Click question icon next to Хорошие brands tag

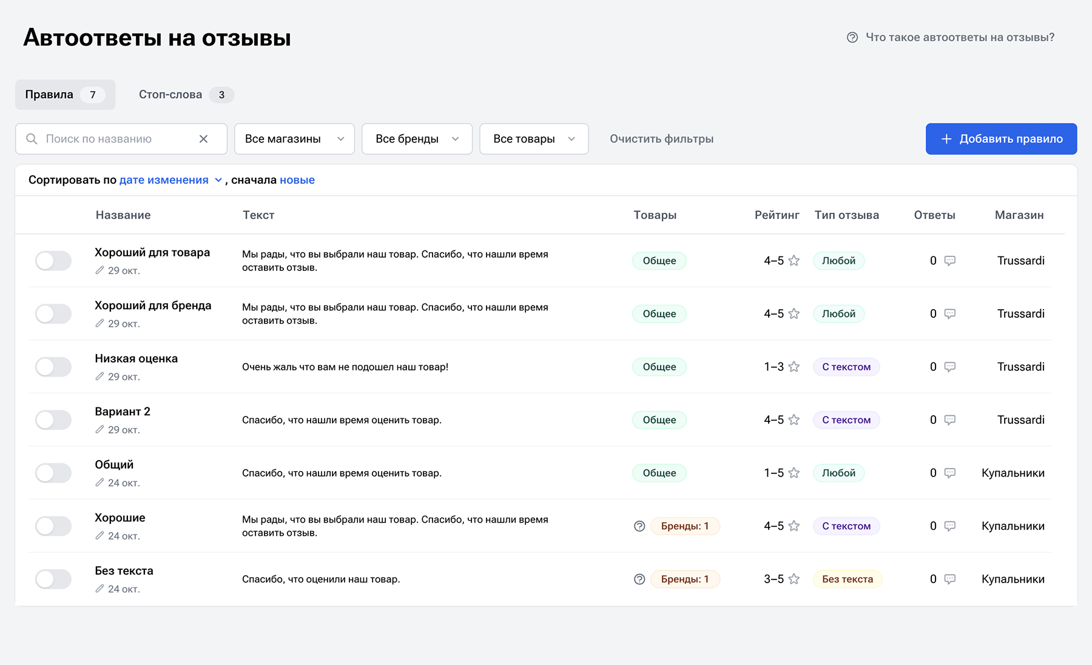[639, 526]
